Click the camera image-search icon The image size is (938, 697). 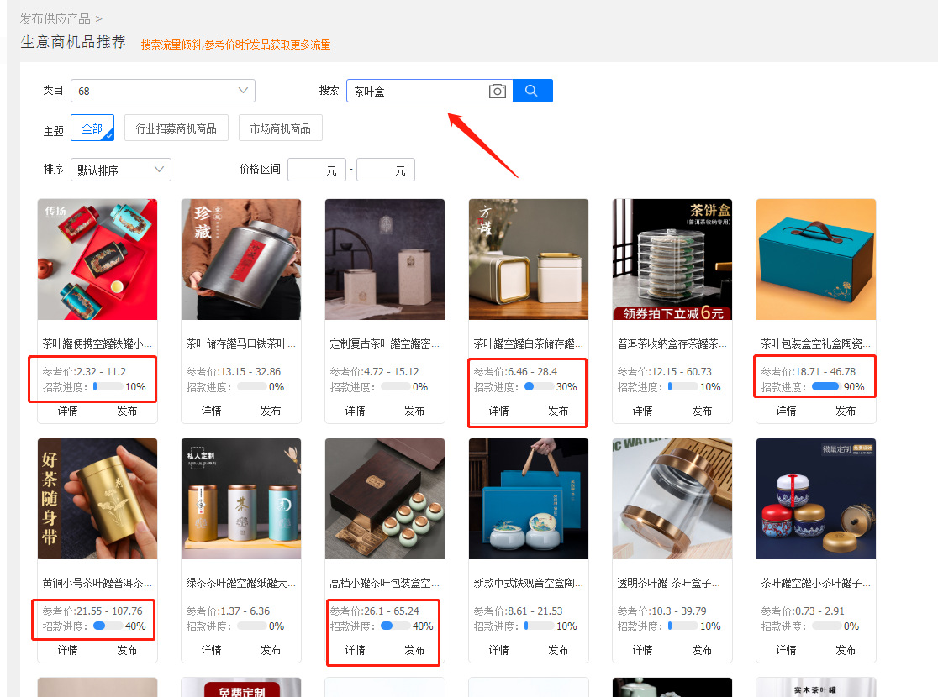[497, 91]
